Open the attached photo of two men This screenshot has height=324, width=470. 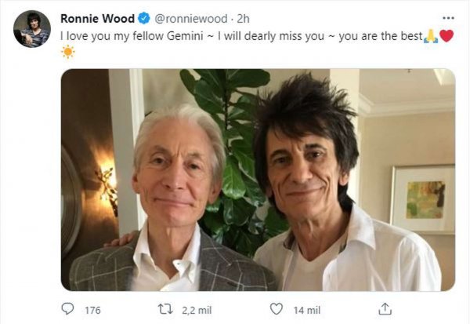258,180
